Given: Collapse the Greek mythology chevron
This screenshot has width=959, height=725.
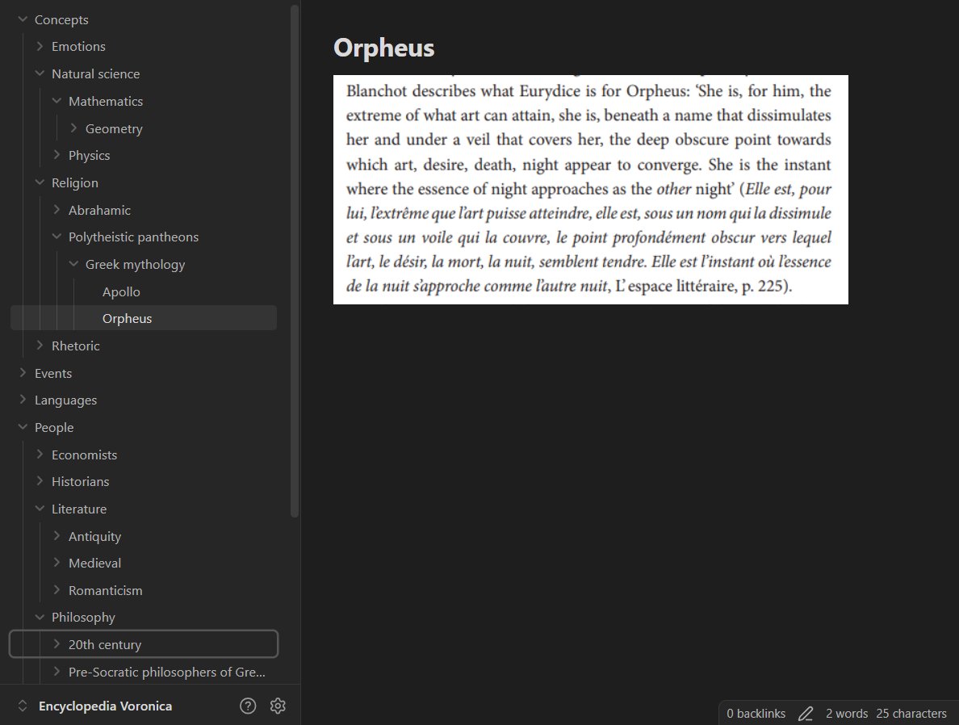Looking at the screenshot, I should [74, 264].
